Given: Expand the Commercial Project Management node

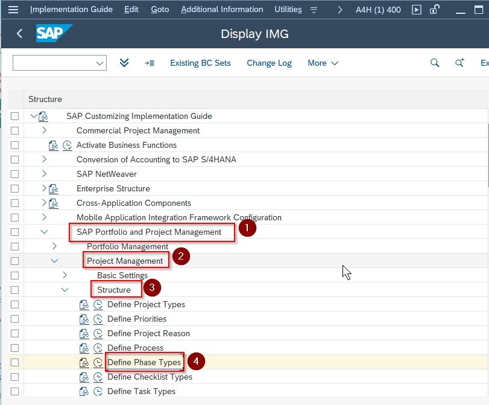Looking at the screenshot, I should [x=44, y=130].
